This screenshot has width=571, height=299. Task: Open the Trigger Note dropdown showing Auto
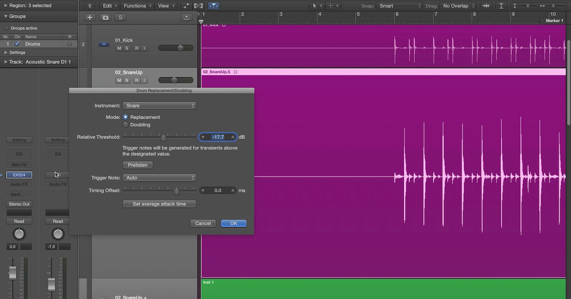(x=159, y=178)
